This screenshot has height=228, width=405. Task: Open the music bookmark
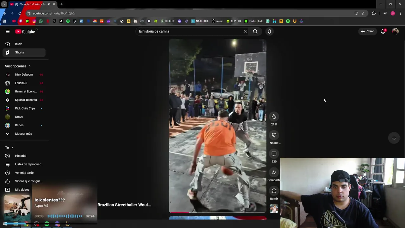click(217, 21)
